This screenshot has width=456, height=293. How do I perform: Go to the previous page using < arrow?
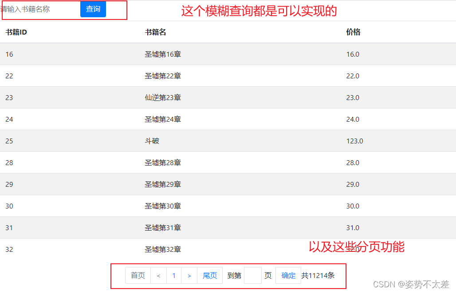[x=158, y=275]
